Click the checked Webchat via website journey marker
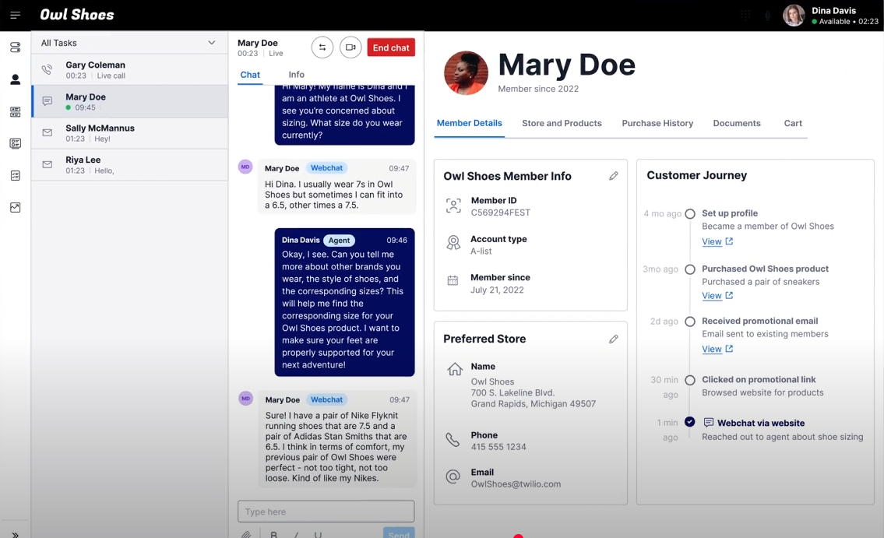This screenshot has width=884, height=538. 689,422
